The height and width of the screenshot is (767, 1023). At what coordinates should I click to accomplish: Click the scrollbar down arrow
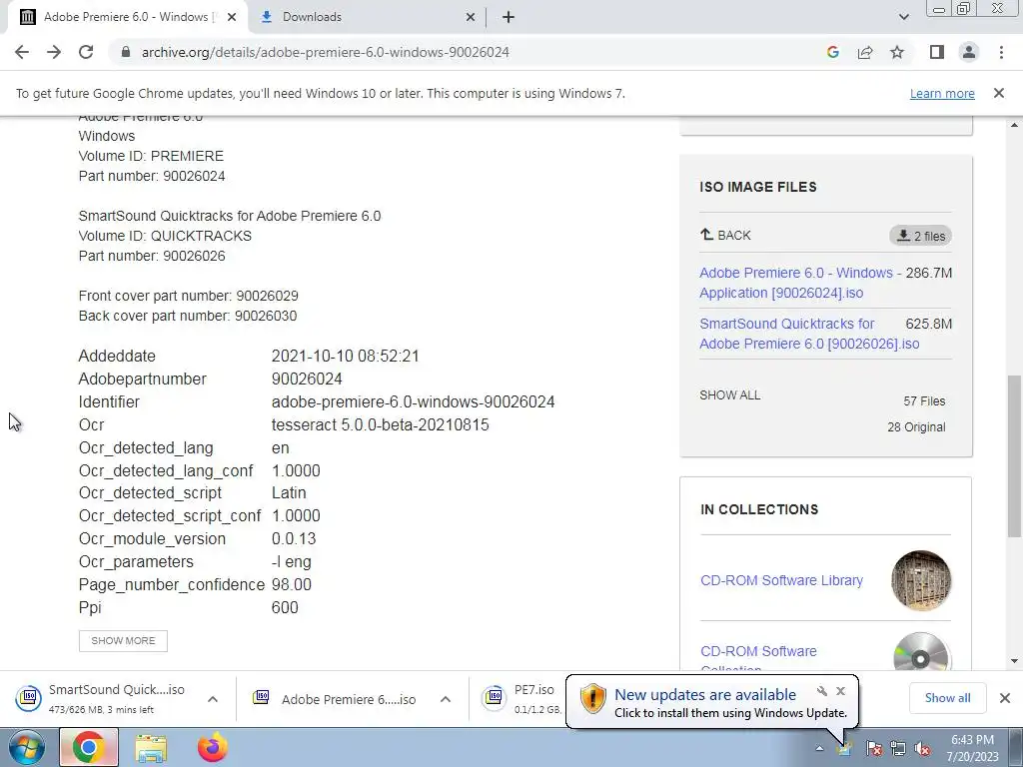[x=1015, y=661]
